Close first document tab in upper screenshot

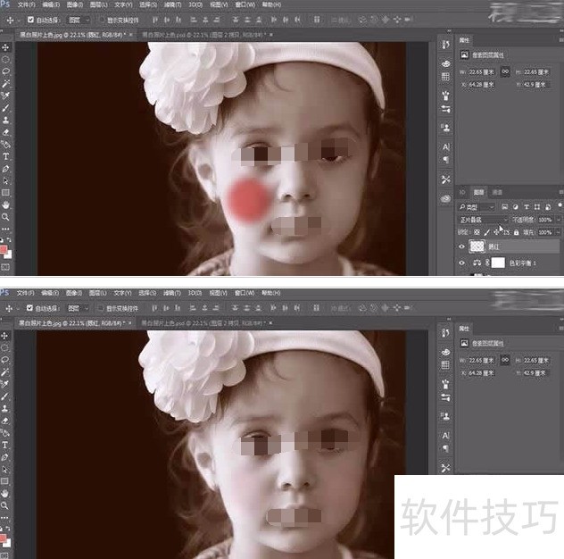(x=130, y=35)
